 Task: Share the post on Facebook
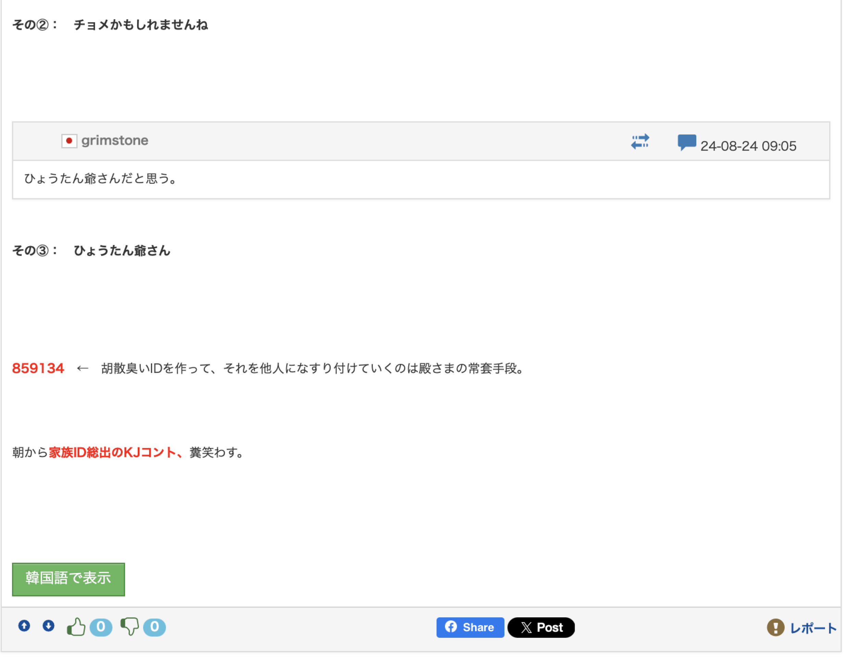(x=470, y=628)
